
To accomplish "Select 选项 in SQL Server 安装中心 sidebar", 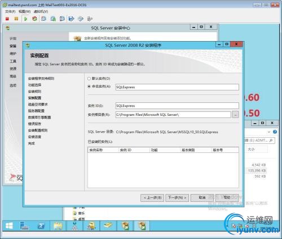I will click(13, 85).
